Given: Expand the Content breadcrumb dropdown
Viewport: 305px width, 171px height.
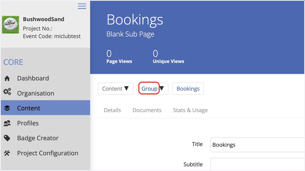Looking at the screenshot, I should pyautogui.click(x=115, y=89).
